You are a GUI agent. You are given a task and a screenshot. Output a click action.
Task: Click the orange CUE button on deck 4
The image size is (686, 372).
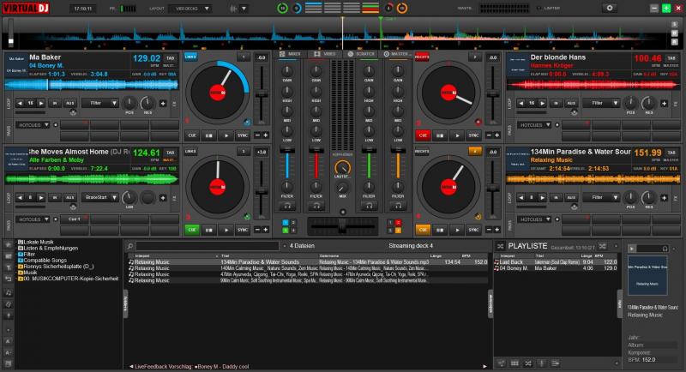[x=423, y=230]
